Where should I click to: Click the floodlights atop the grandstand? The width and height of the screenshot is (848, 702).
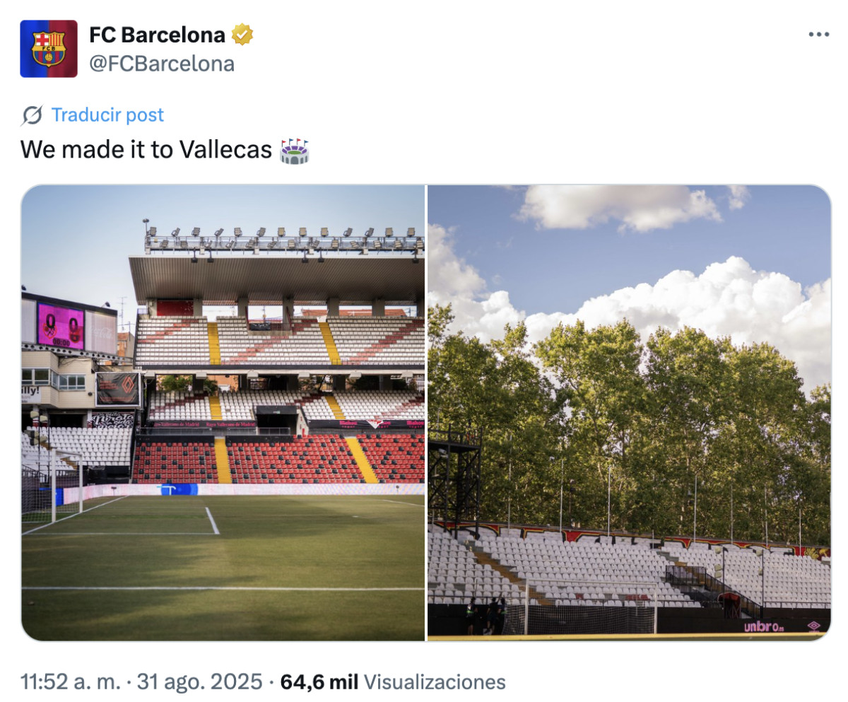(284, 239)
